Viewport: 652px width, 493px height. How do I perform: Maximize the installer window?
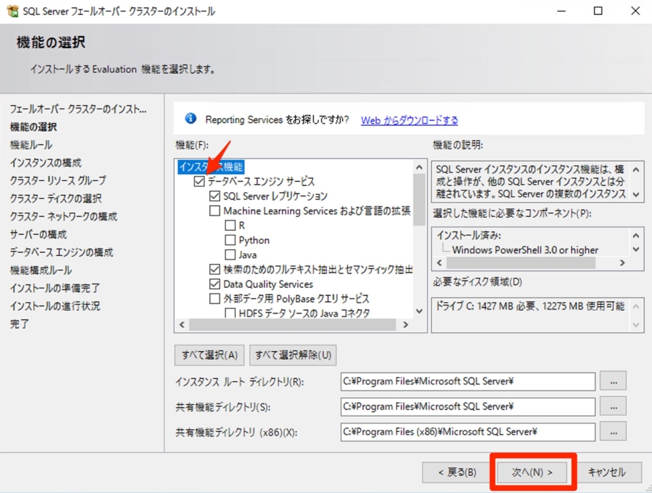598,11
